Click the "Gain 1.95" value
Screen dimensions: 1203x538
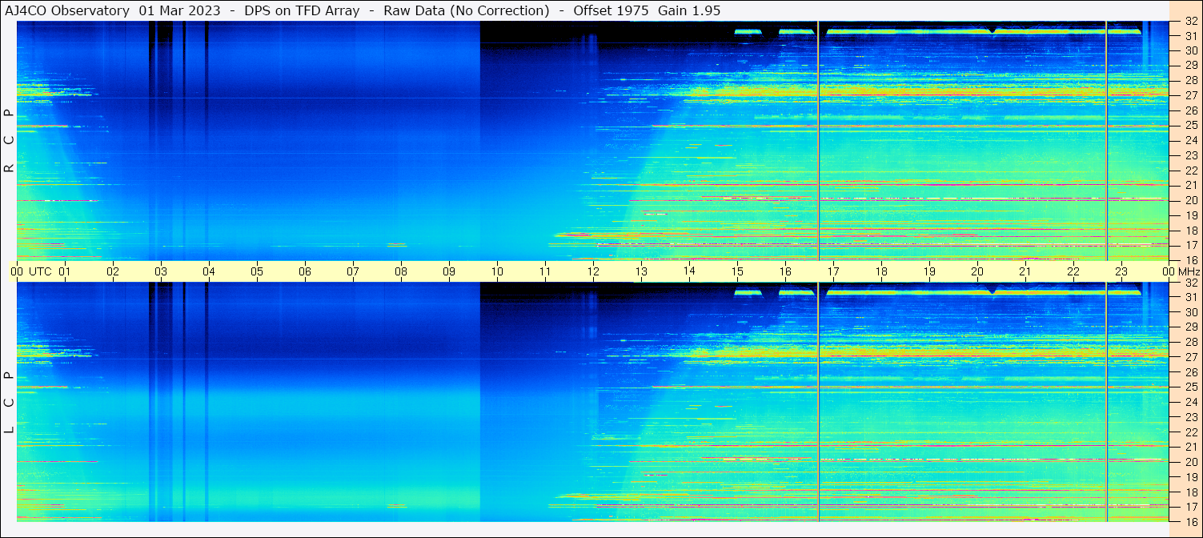click(x=689, y=10)
